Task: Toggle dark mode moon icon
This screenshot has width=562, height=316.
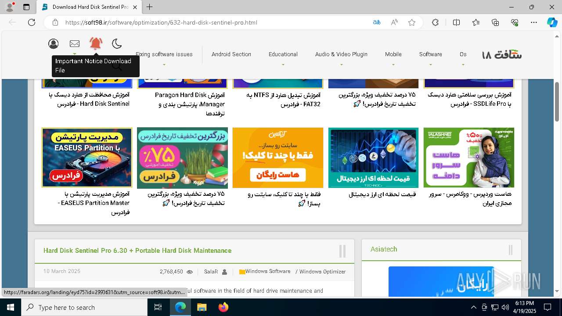Action: [x=117, y=43]
